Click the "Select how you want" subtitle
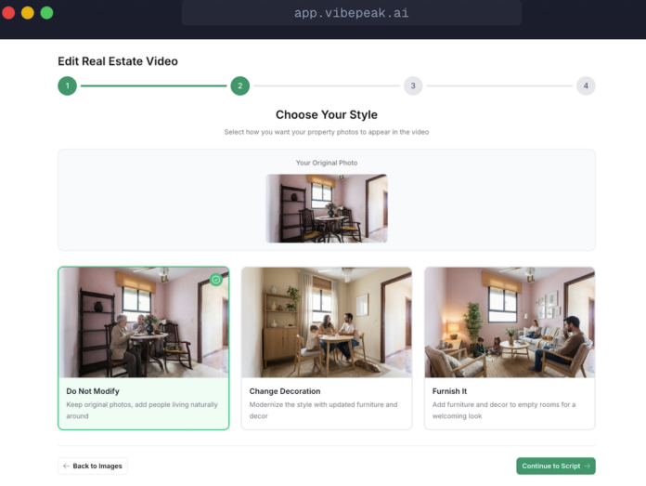646x486 pixels. [x=327, y=132]
